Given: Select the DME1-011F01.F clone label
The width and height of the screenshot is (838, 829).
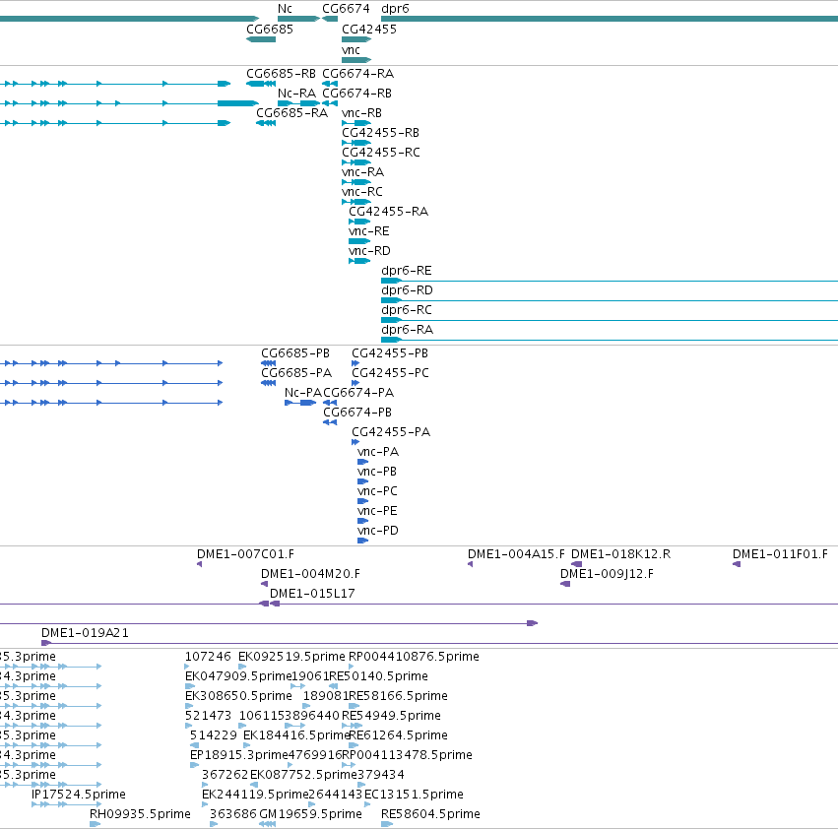Looking at the screenshot, I should tap(780, 554).
